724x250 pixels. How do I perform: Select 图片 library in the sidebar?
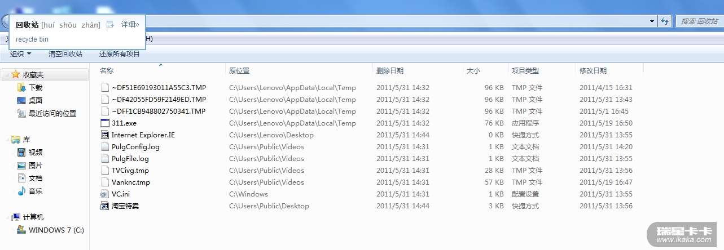click(36, 166)
